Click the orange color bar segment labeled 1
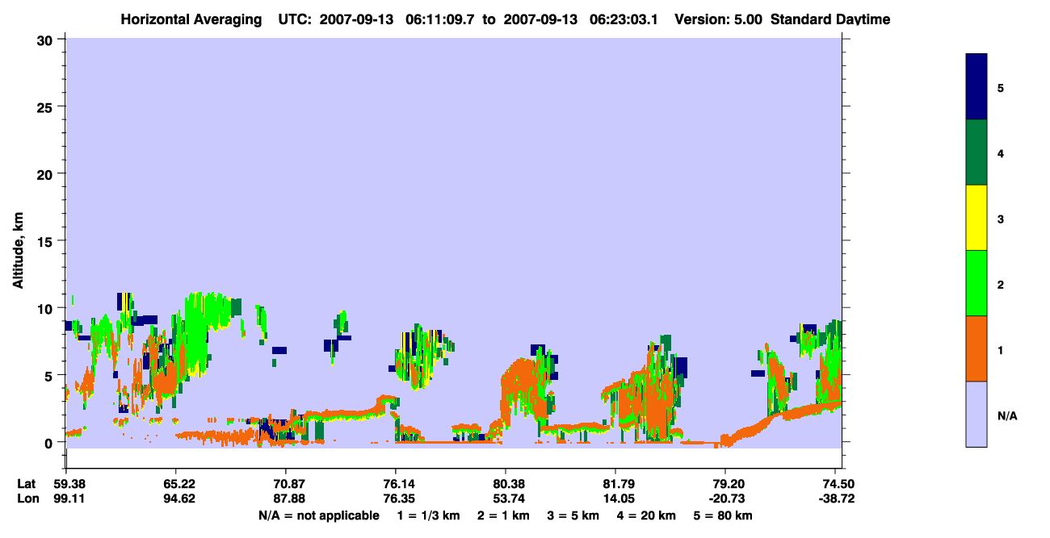The width and height of the screenshot is (1050, 538). coord(976,348)
